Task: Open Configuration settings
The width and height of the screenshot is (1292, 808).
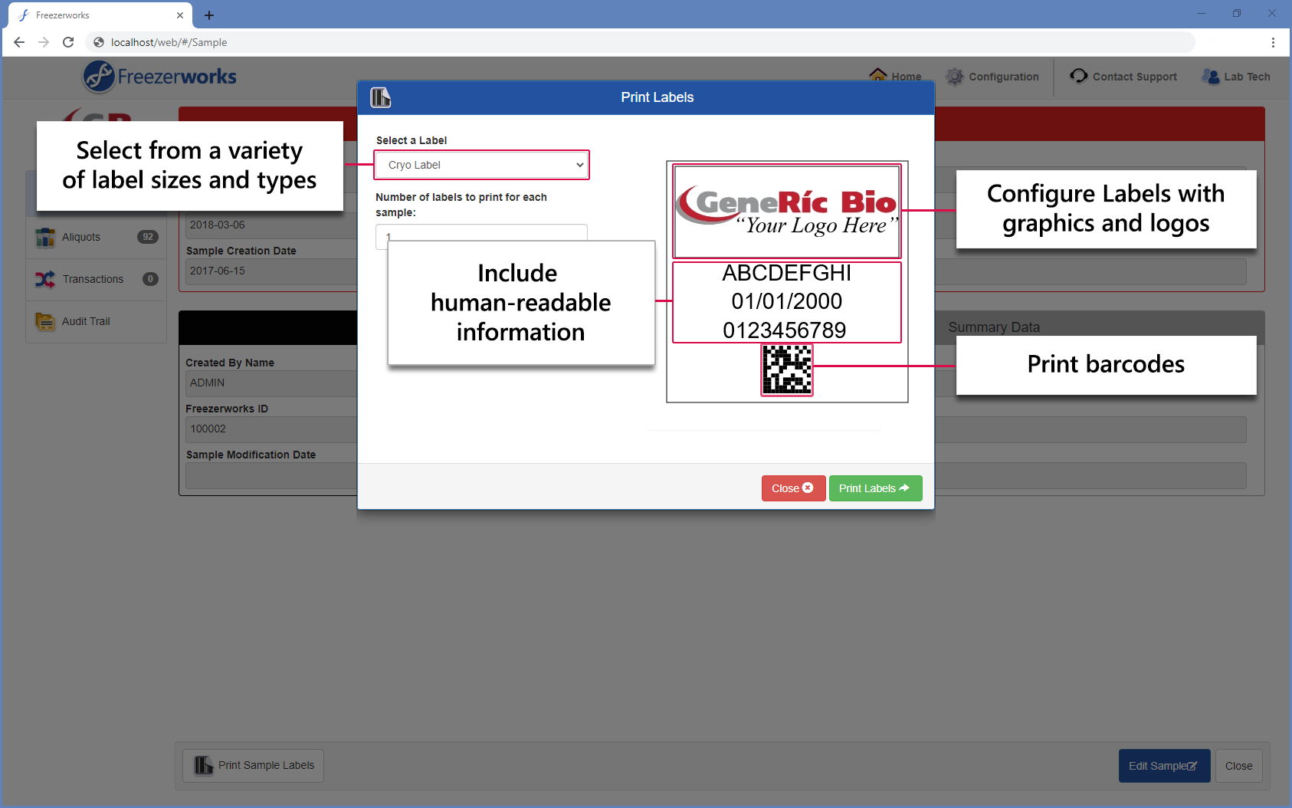Action: coord(955,76)
